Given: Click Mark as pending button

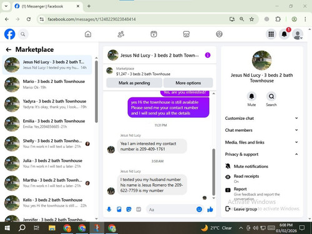Looking at the screenshot, I should pyautogui.click(x=134, y=83).
